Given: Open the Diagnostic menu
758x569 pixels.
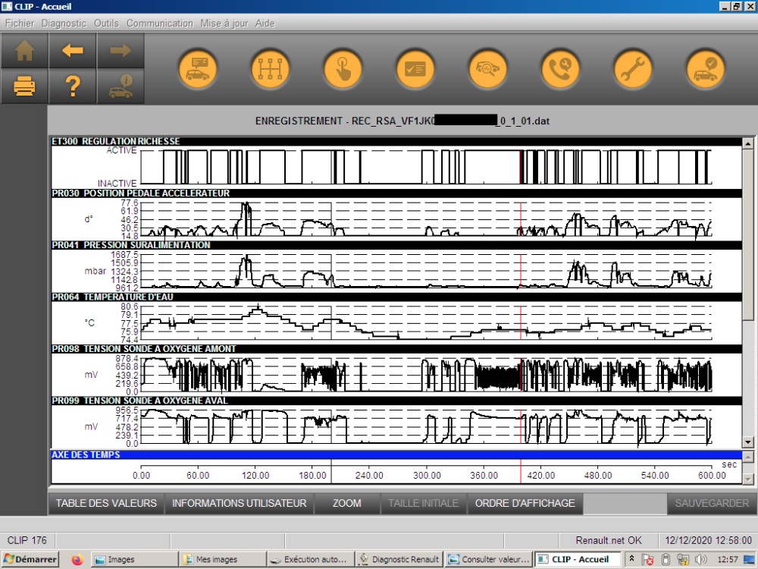Looking at the screenshot, I should [x=64, y=24].
